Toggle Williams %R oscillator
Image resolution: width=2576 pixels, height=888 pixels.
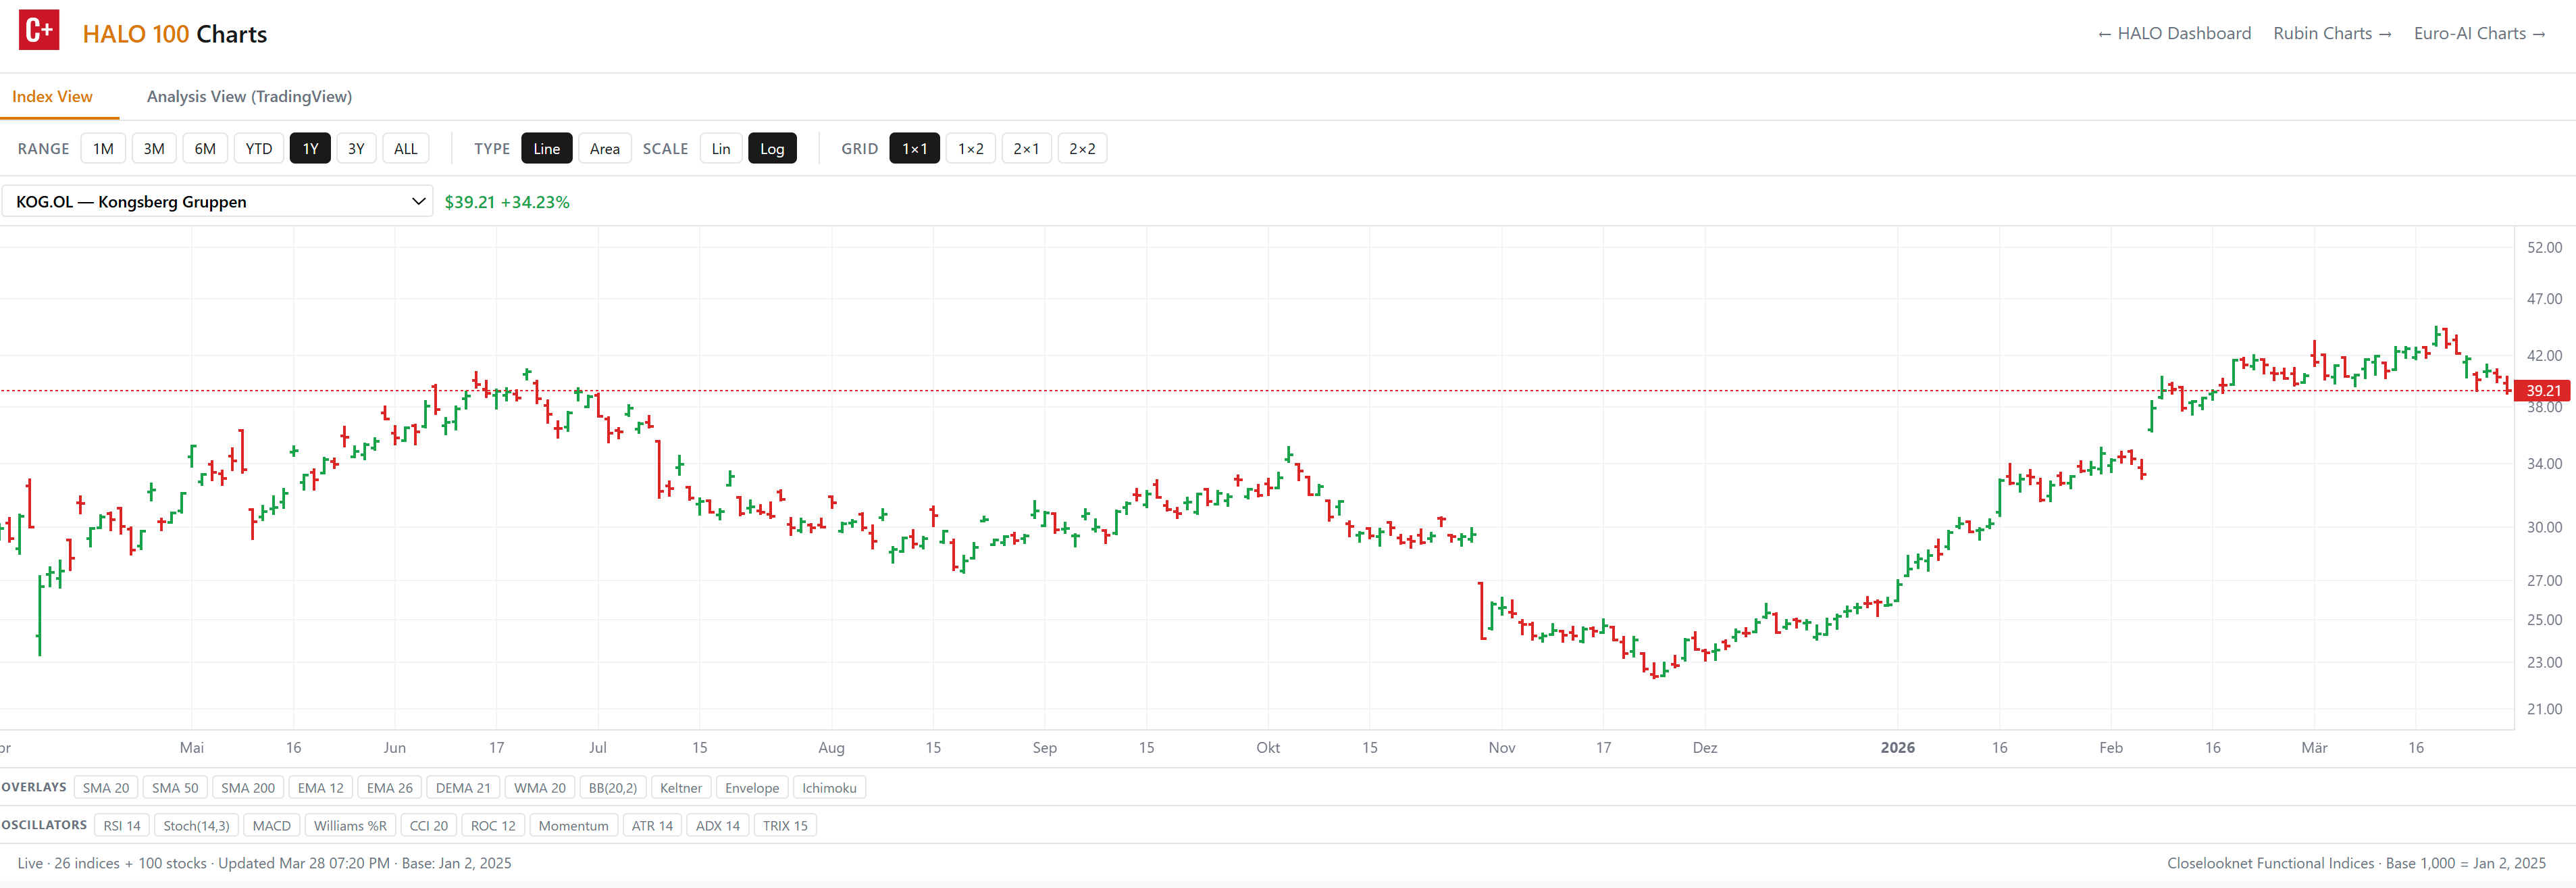pyautogui.click(x=349, y=825)
